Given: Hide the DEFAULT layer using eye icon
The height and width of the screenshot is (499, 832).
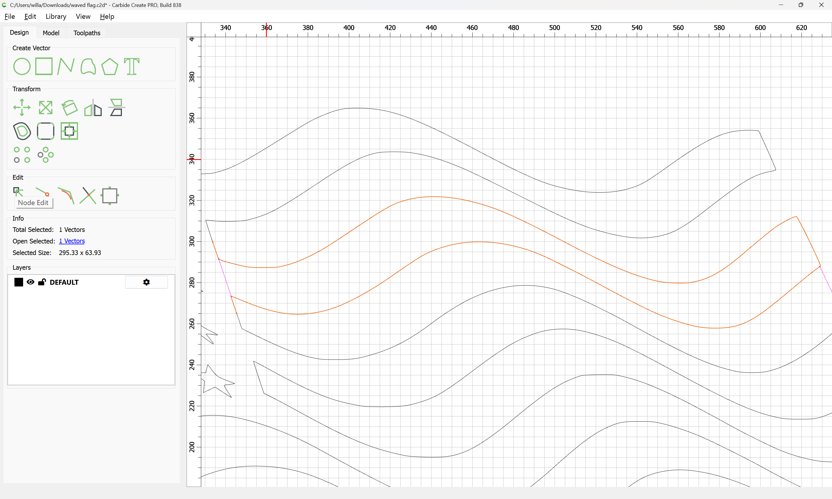Looking at the screenshot, I should 30,282.
